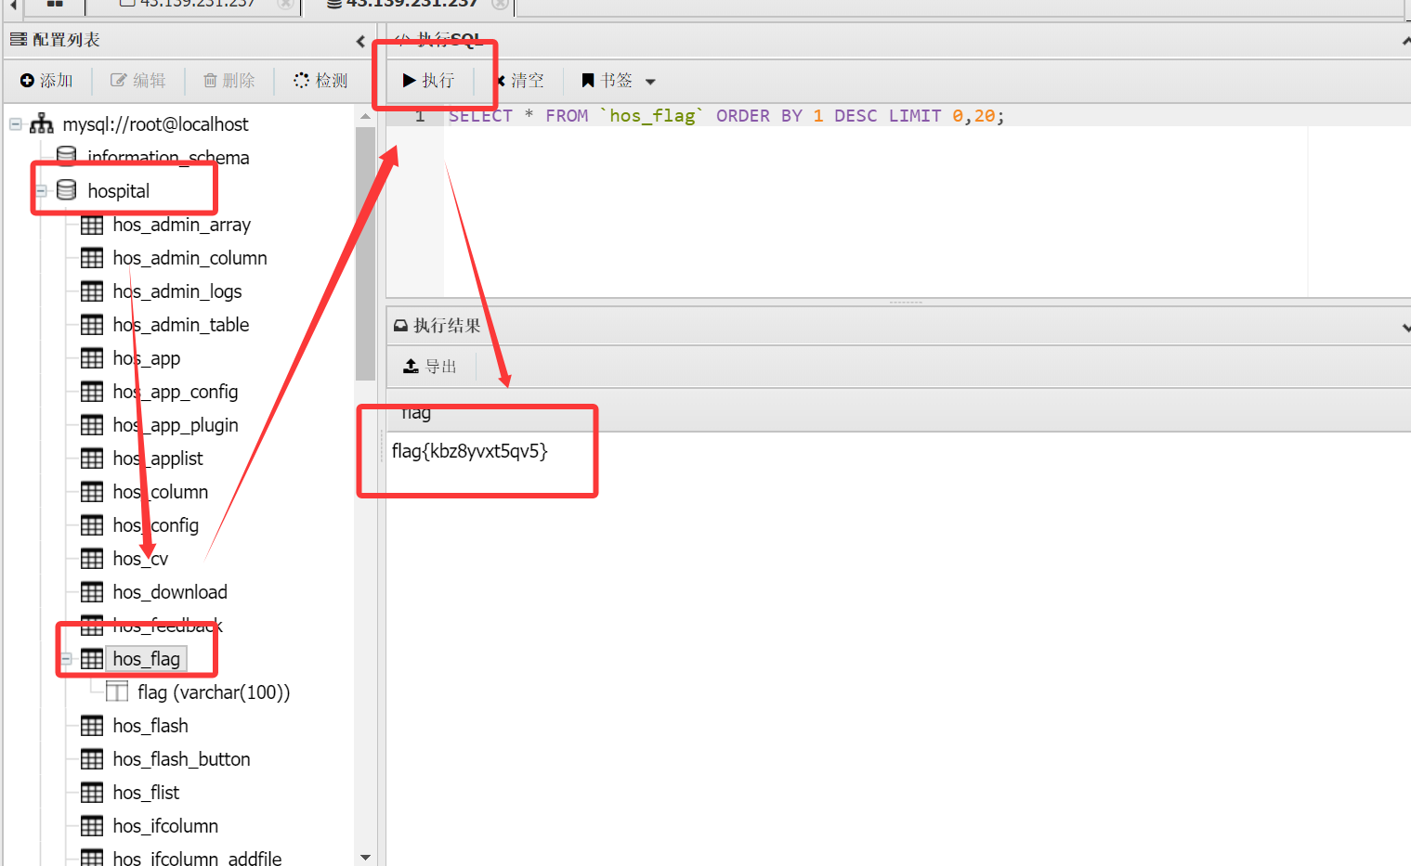
Task: Open the hos_download table
Action: [170, 592]
